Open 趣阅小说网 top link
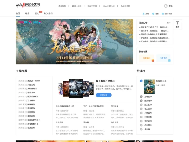This screenshot has width=189, height=142. pyautogui.click(x=77, y=6)
